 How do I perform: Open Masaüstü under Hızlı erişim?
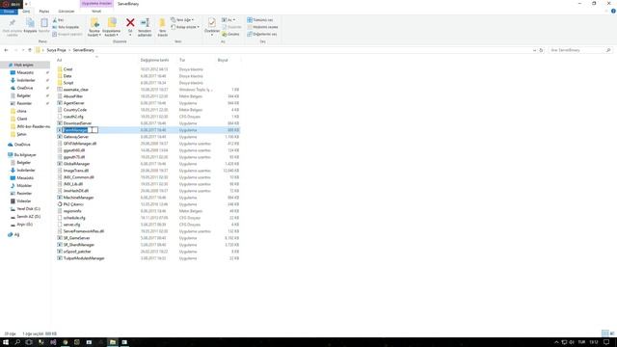tap(25, 72)
